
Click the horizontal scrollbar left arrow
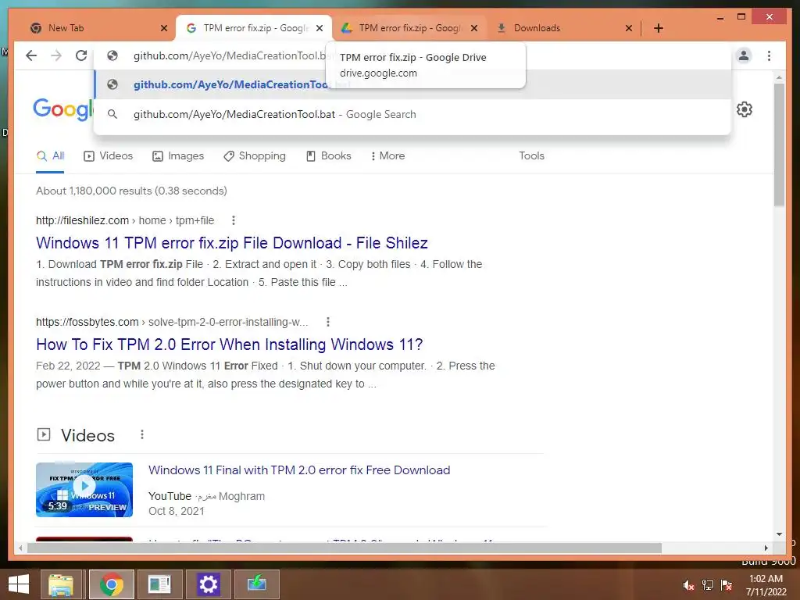click(20, 548)
